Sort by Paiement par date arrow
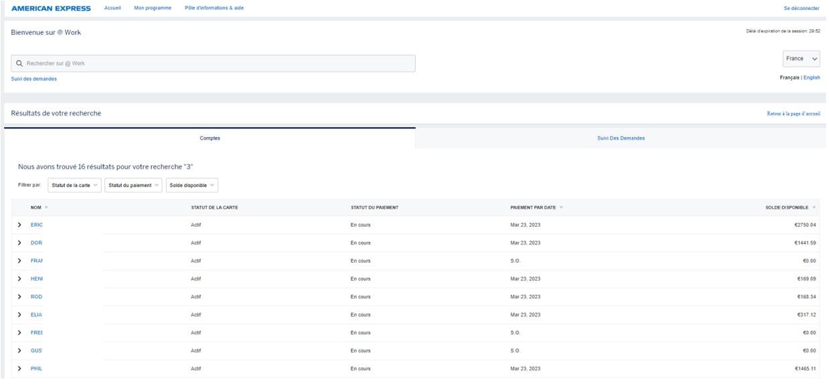Image resolution: width=829 pixels, height=389 pixels. (x=561, y=207)
